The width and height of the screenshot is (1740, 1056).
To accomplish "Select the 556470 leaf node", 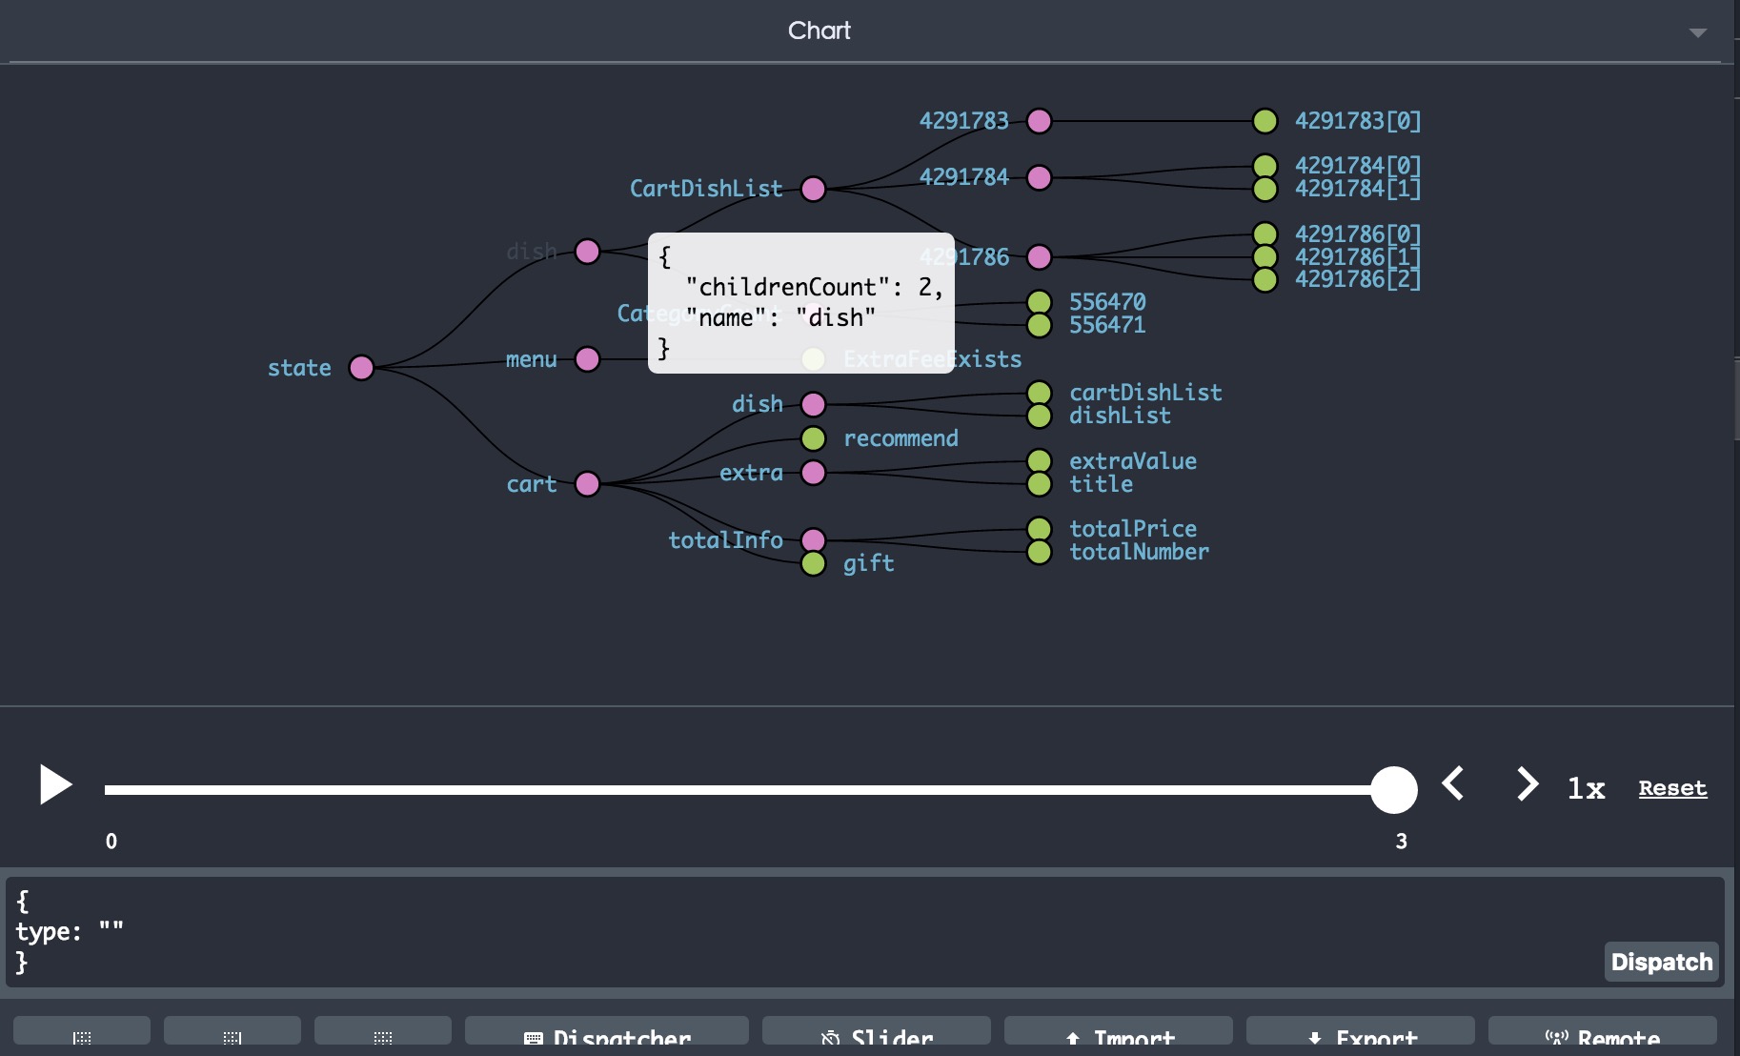I will coord(1040,302).
